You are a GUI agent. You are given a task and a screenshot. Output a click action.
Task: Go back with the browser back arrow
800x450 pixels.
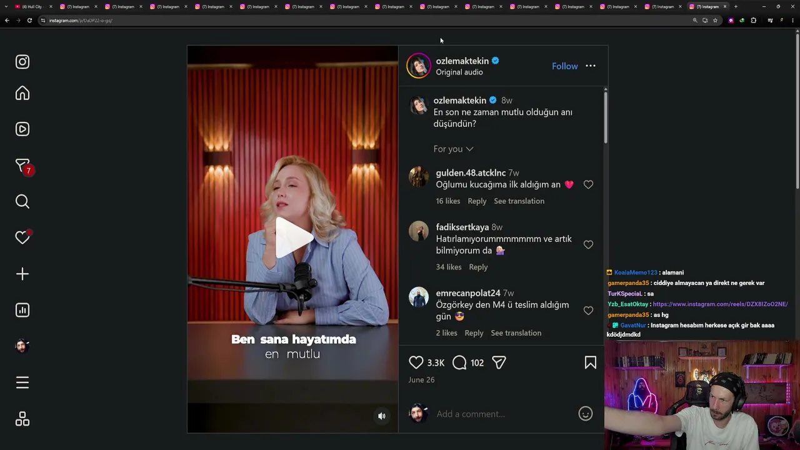click(x=7, y=21)
